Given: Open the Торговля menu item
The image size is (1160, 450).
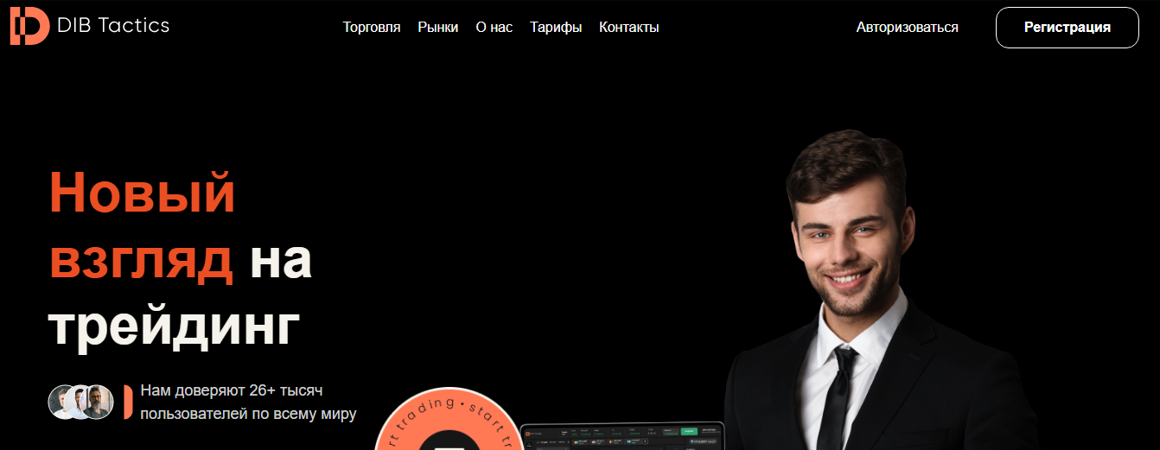Looking at the screenshot, I should (372, 28).
